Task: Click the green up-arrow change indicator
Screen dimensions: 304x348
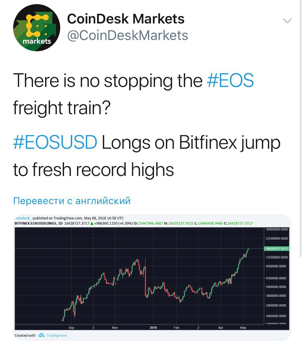Action: [x=92, y=223]
